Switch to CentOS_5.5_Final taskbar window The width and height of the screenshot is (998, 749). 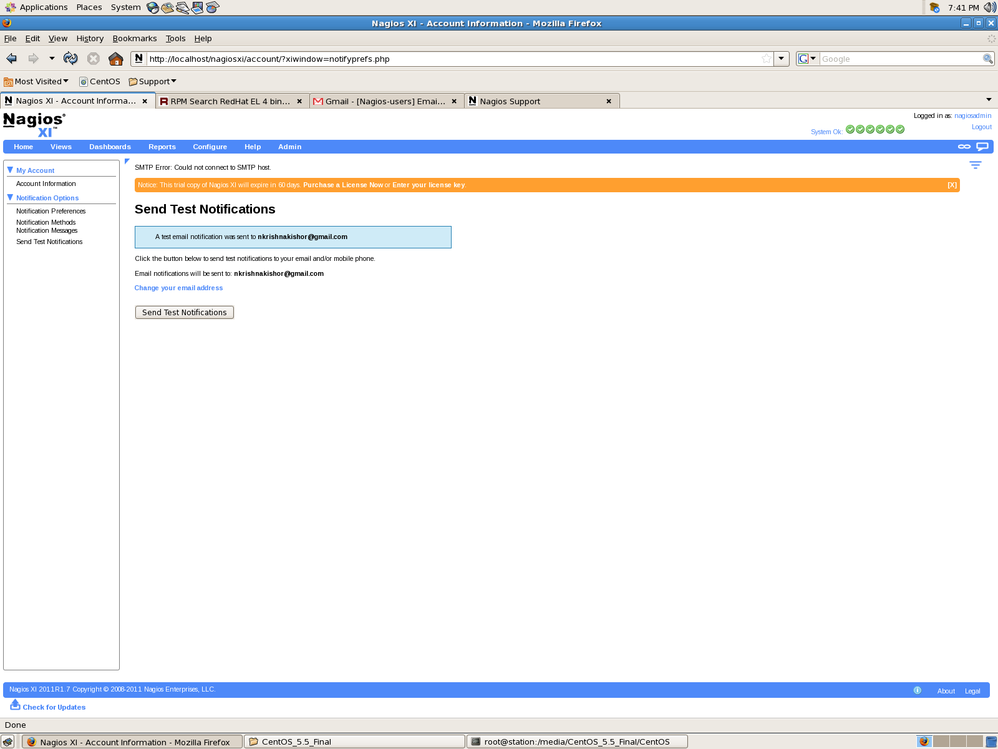[354, 742]
